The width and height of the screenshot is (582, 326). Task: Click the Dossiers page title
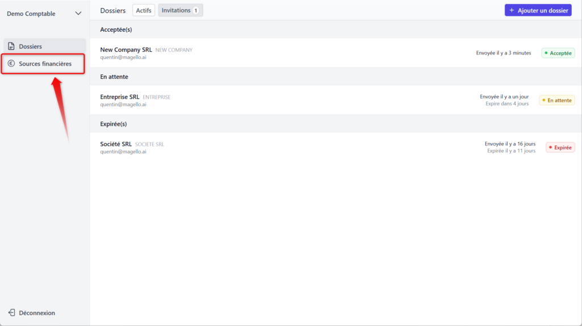tap(113, 11)
